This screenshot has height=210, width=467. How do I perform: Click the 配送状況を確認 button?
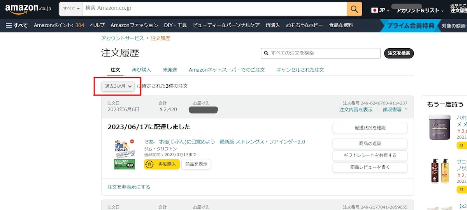click(370, 128)
